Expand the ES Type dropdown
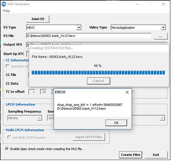 point(79,28)
